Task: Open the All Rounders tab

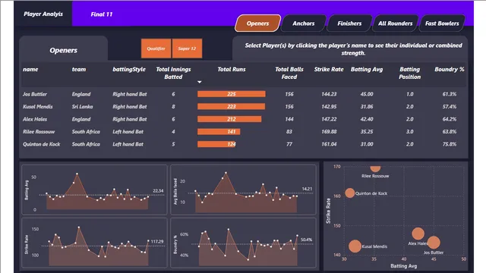Action: coord(395,24)
